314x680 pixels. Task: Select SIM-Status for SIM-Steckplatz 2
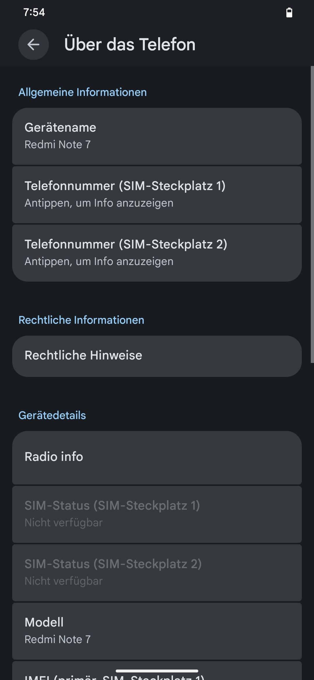point(157,572)
